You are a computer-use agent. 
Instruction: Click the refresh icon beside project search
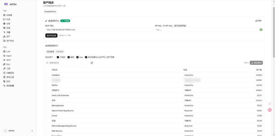tap(92, 63)
